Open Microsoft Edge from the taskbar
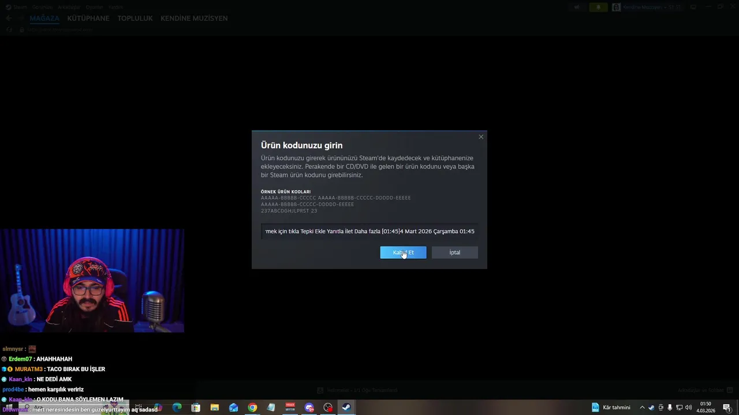 pos(177,408)
